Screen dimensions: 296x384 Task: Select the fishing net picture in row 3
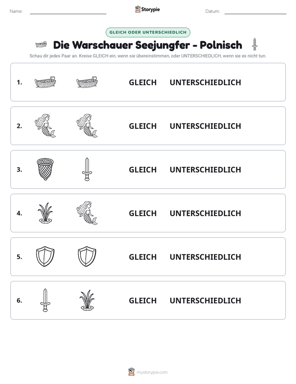pos(45,169)
